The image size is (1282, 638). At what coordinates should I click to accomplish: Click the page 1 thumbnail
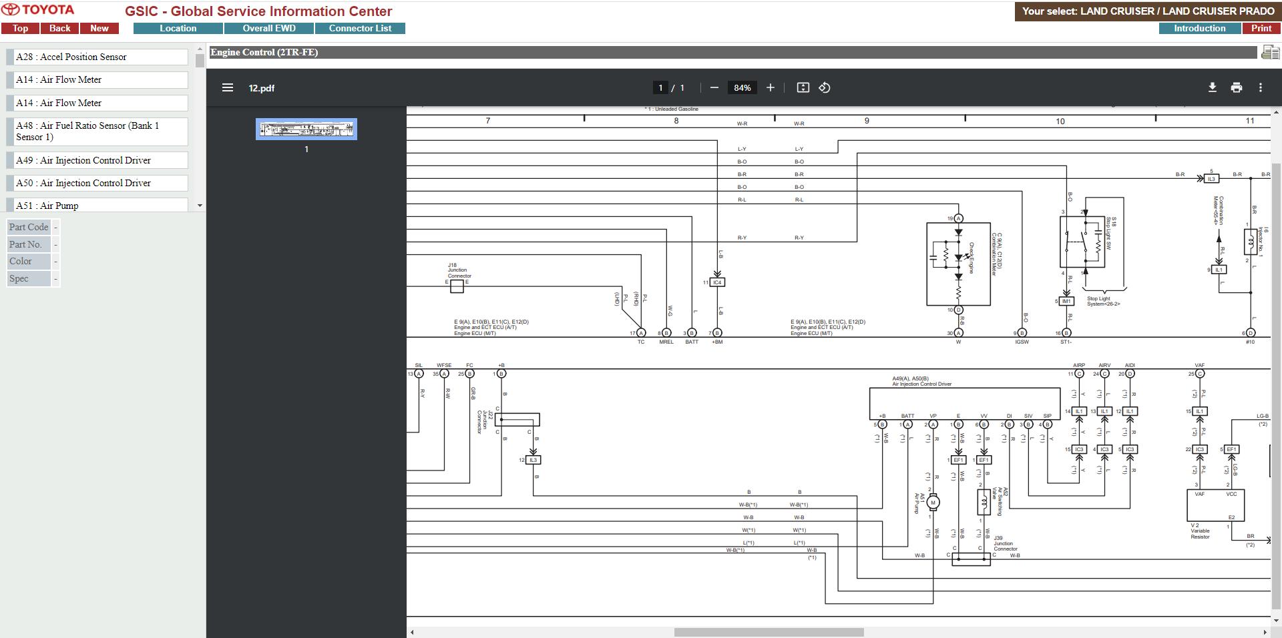click(306, 129)
